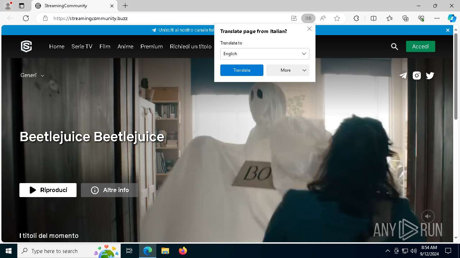
Task: Open the notification center icon
Action: click(448, 251)
